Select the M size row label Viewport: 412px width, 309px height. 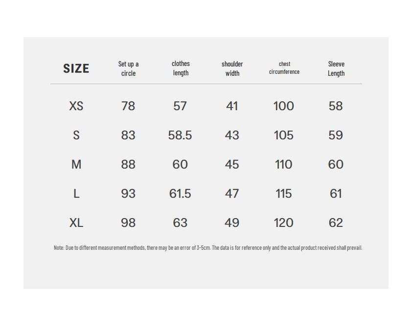click(x=76, y=165)
